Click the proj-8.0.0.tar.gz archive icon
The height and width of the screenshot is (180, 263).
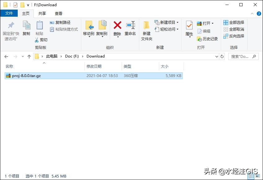point(8,75)
